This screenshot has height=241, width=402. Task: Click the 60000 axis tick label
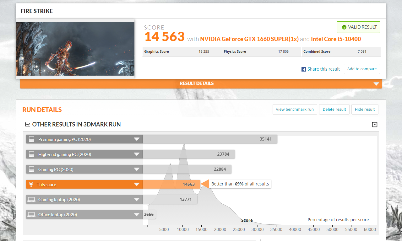click(x=370, y=229)
